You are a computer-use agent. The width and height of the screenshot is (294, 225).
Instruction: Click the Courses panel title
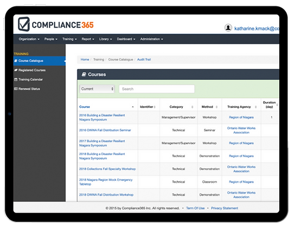97,74
